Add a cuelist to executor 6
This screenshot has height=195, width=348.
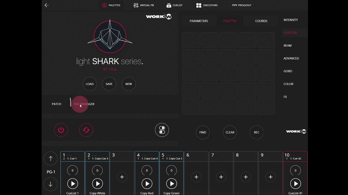pos(196,177)
